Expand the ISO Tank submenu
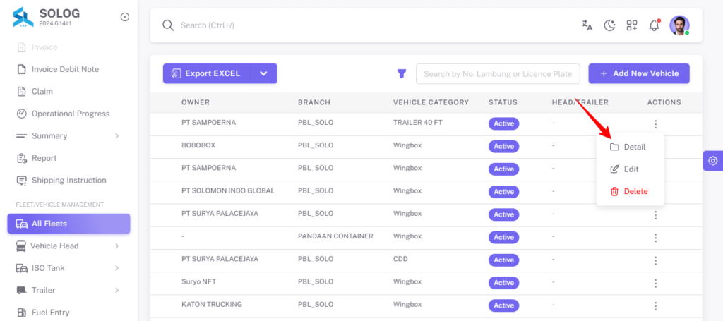This screenshot has width=723, height=321. coord(116,268)
